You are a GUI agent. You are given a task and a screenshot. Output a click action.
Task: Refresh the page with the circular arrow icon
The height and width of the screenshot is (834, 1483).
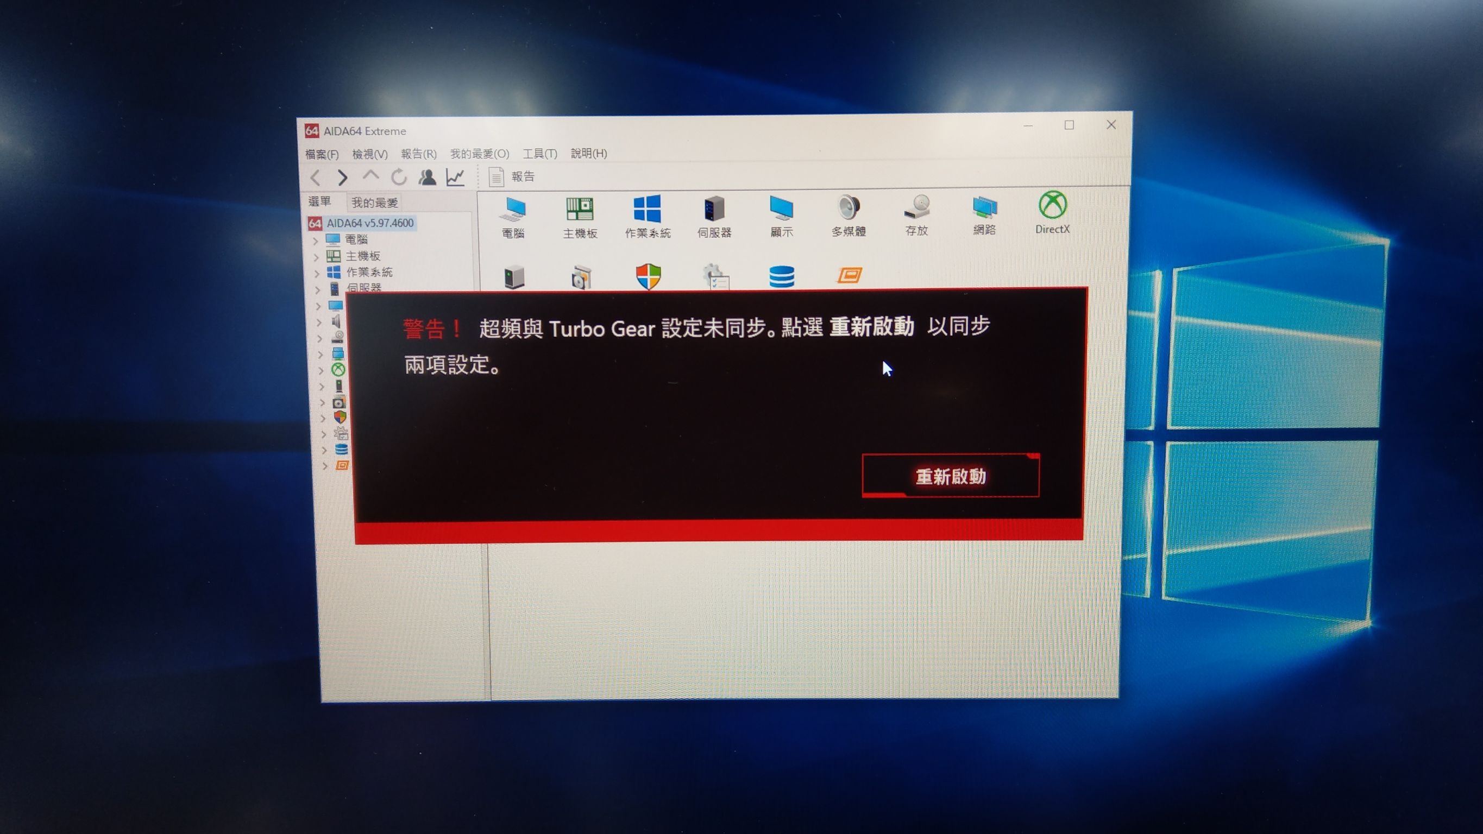tap(399, 176)
